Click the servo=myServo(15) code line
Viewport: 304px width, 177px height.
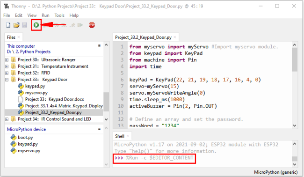154,86
